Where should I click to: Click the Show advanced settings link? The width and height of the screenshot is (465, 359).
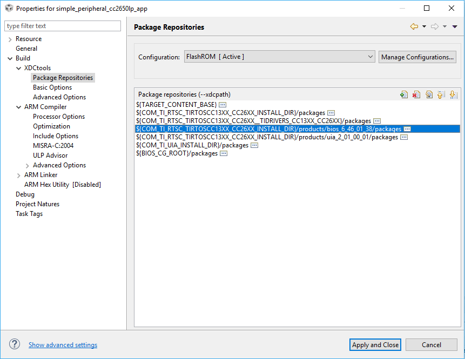click(63, 345)
